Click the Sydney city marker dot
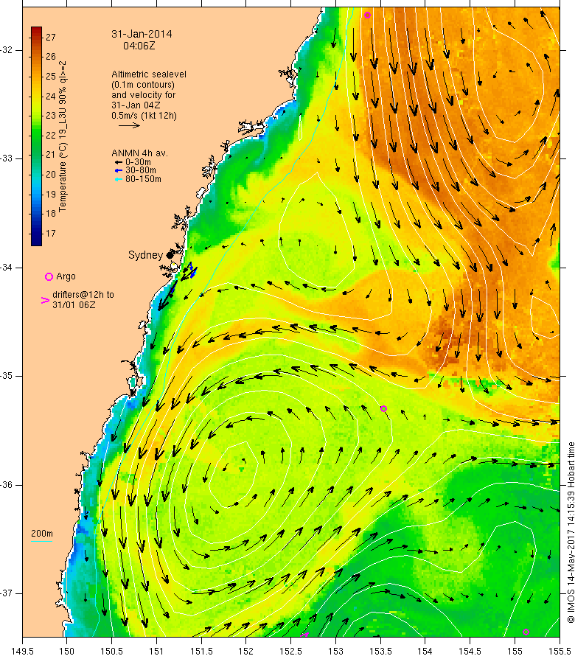 pyautogui.click(x=170, y=255)
